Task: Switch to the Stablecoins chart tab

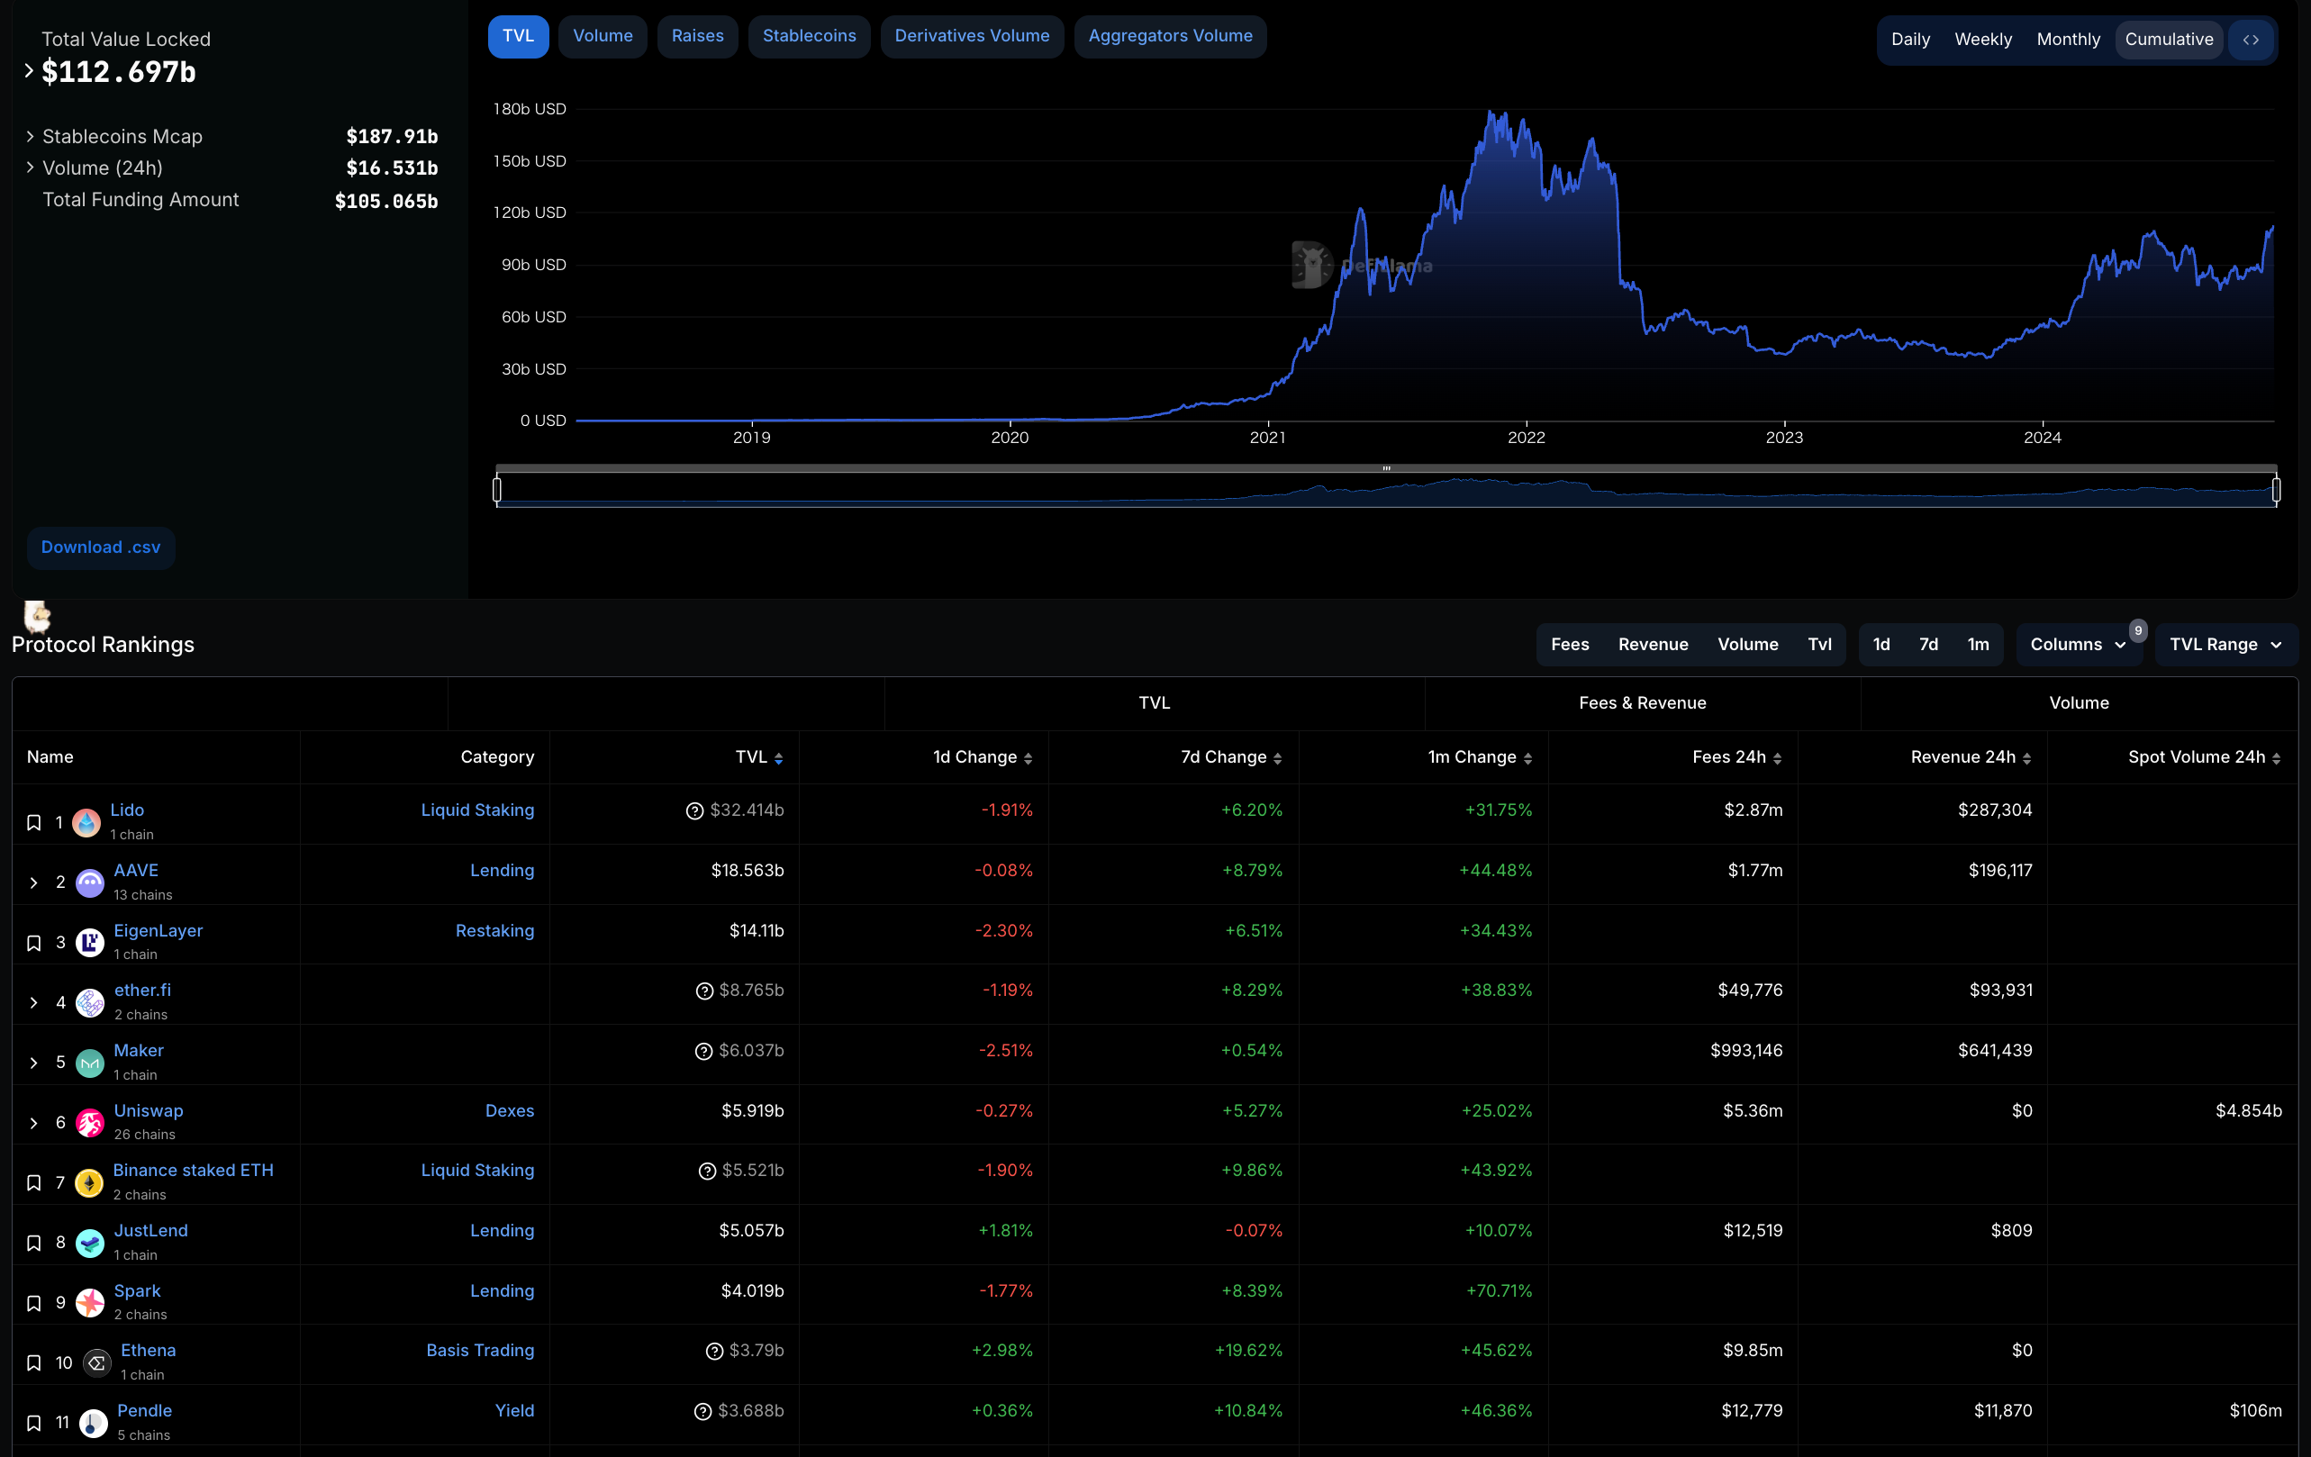Action: 808,37
